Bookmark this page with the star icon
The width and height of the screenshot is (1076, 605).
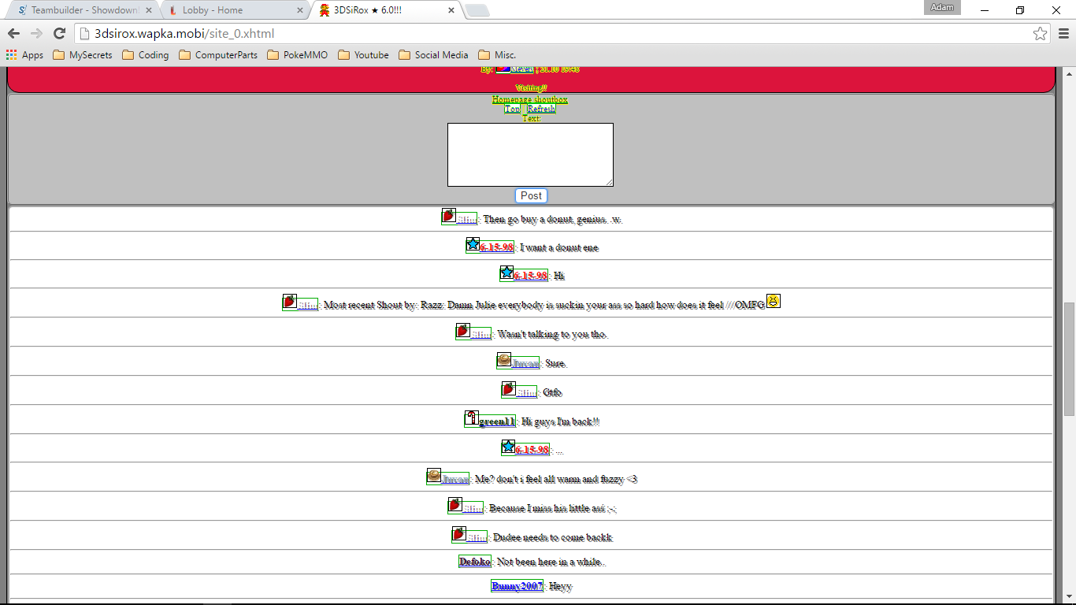pyautogui.click(x=1041, y=33)
